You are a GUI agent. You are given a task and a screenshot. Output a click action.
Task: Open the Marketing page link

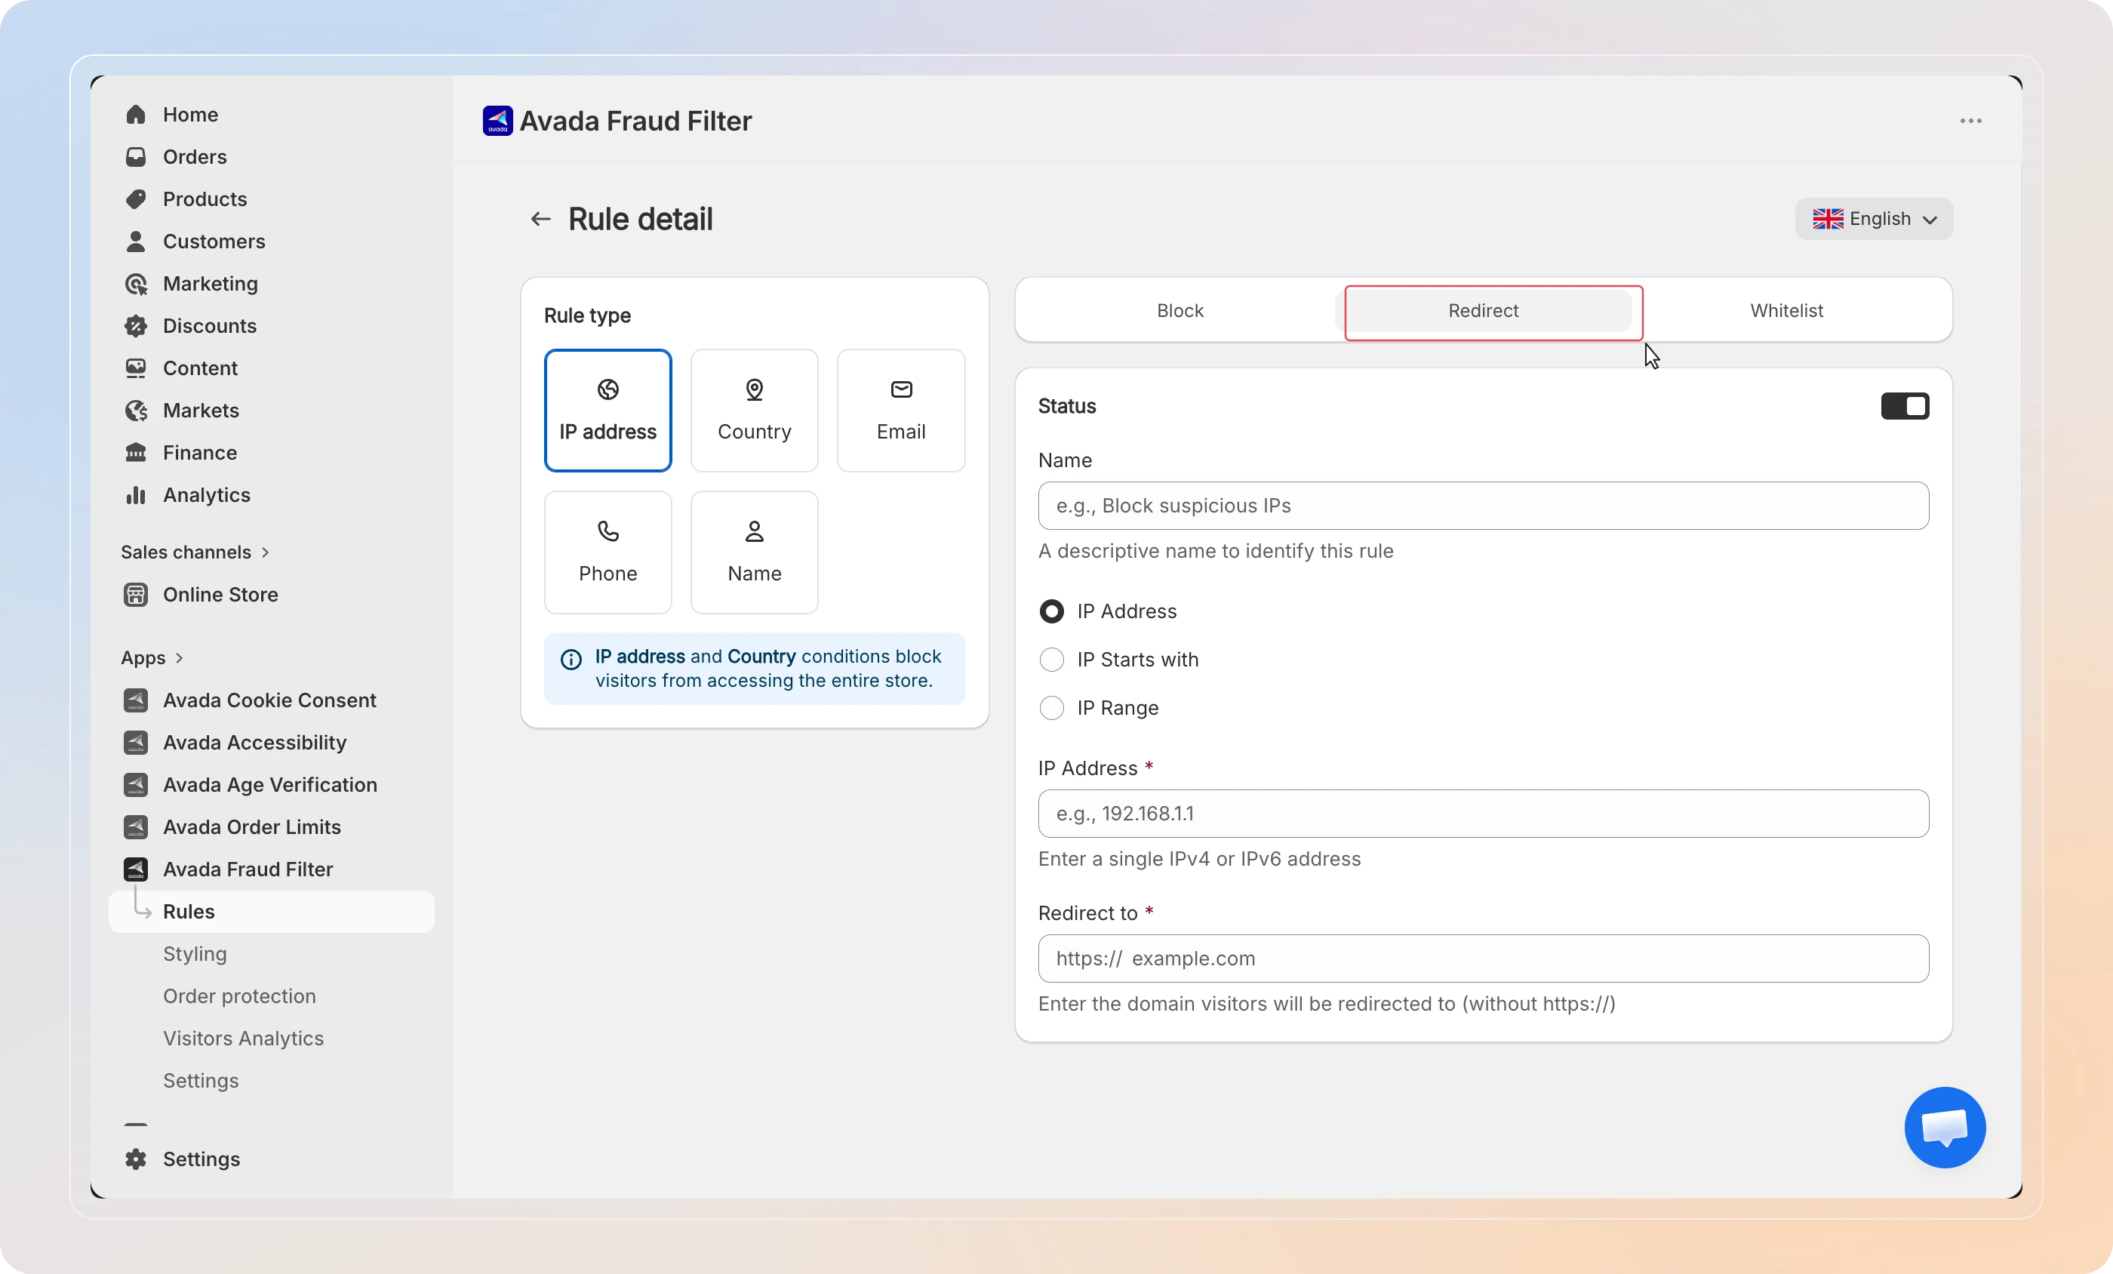[210, 284]
